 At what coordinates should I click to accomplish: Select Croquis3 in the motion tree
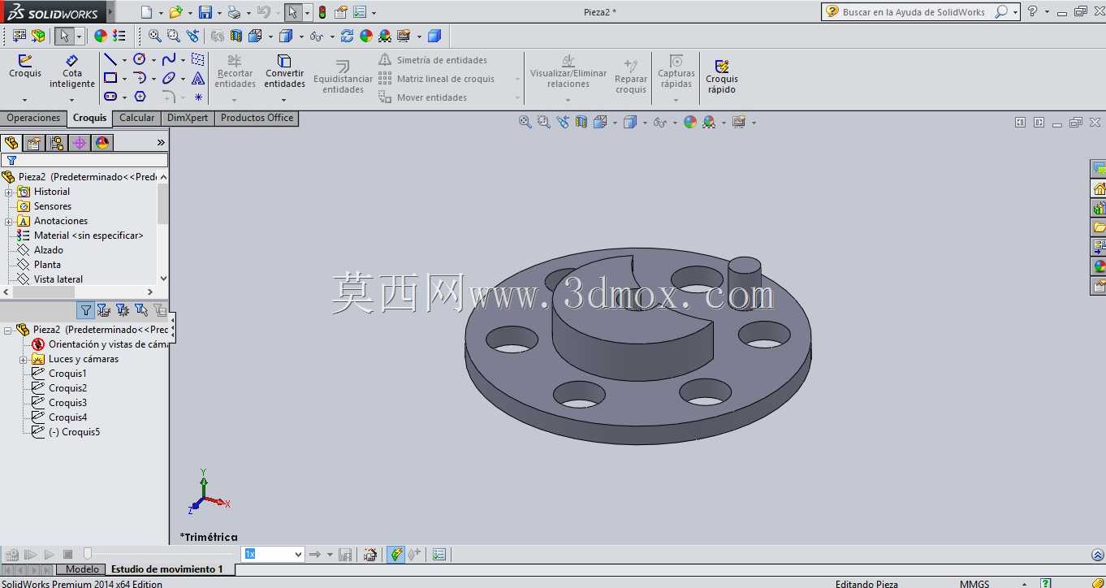[67, 403]
